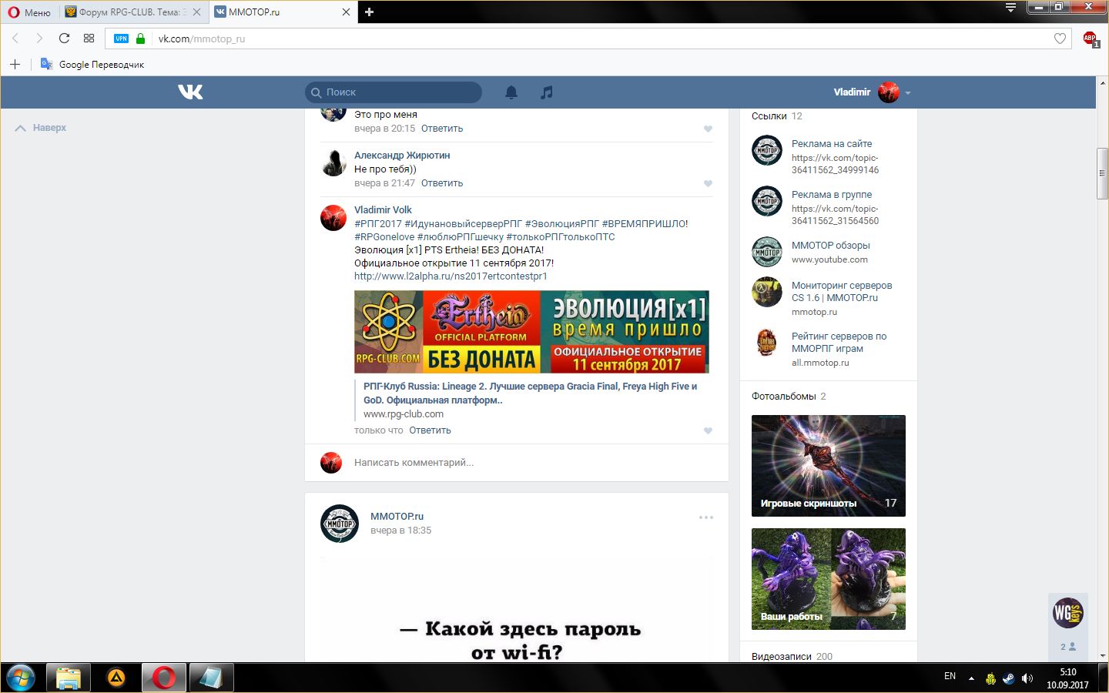Reply to Александр Жирютин's comment

coord(442,183)
